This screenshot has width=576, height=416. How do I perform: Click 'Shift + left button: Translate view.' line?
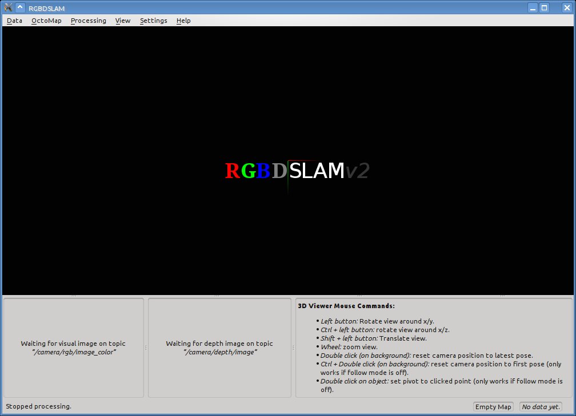click(x=373, y=338)
